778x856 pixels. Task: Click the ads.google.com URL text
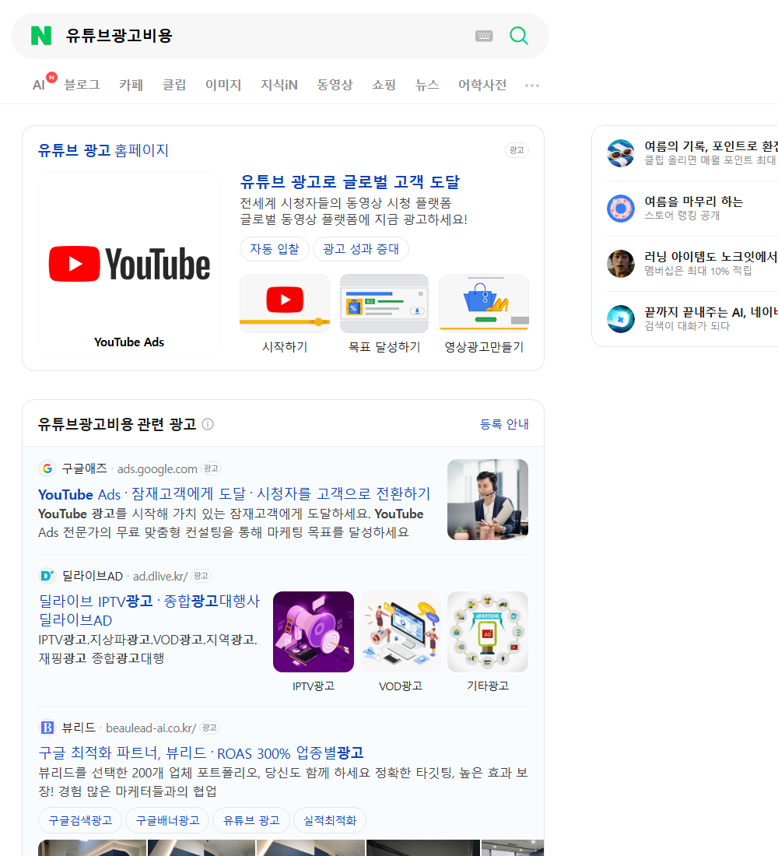click(x=157, y=469)
